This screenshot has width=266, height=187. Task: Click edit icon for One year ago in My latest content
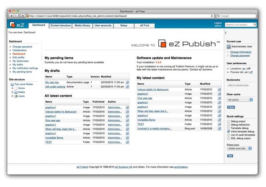click(219, 98)
